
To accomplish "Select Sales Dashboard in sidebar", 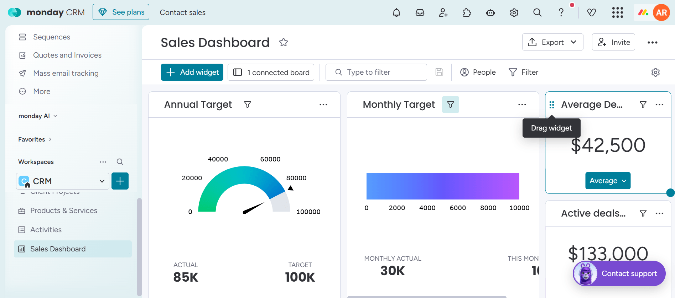I will pyautogui.click(x=73, y=249).
